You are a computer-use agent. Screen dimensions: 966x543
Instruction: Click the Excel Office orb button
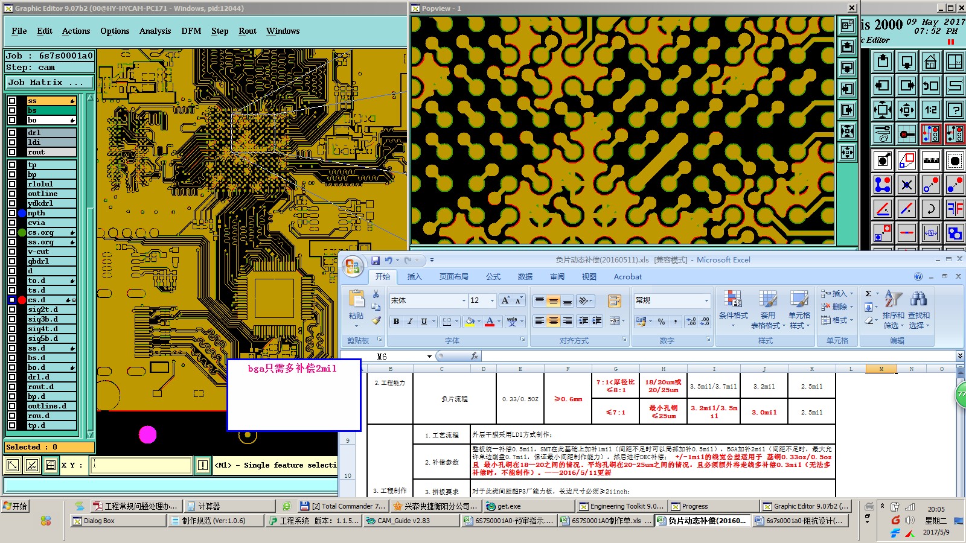(353, 267)
